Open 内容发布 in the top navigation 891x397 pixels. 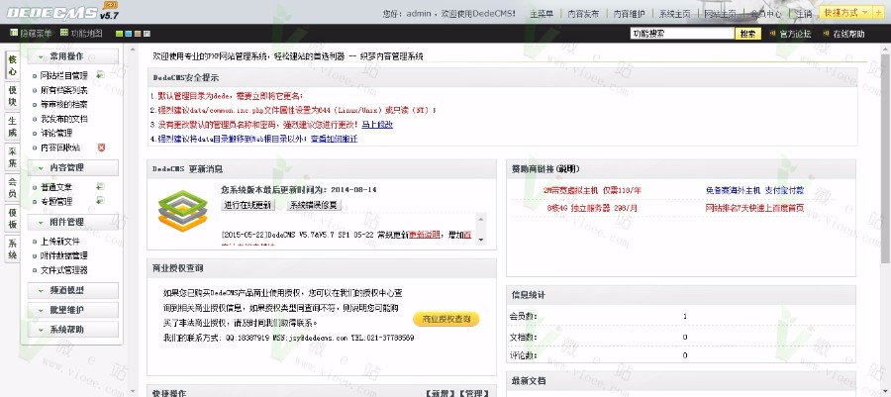[583, 14]
